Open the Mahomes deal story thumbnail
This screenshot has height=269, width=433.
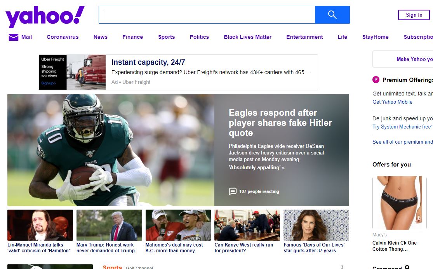click(178, 225)
